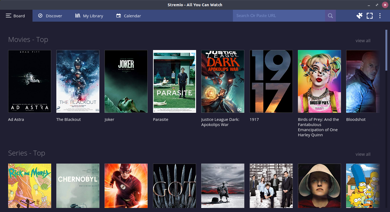Switch to the Discover tab
The height and width of the screenshot is (212, 390).
point(50,16)
